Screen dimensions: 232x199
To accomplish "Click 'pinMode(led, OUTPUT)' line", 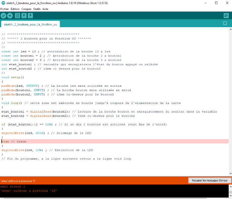I will pyautogui.click(x=61, y=86).
